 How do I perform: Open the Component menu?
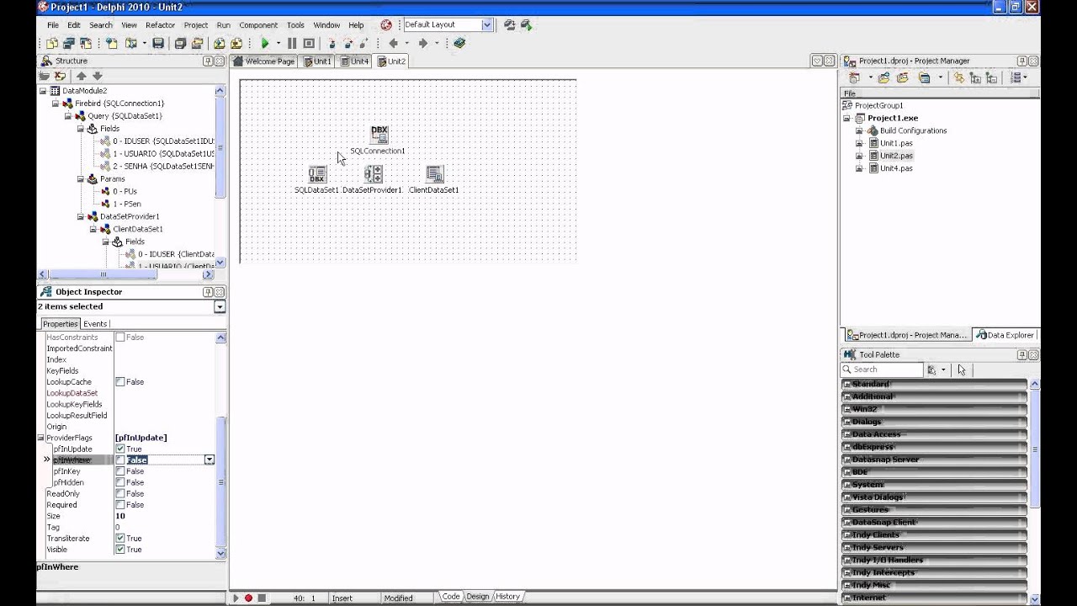[258, 25]
